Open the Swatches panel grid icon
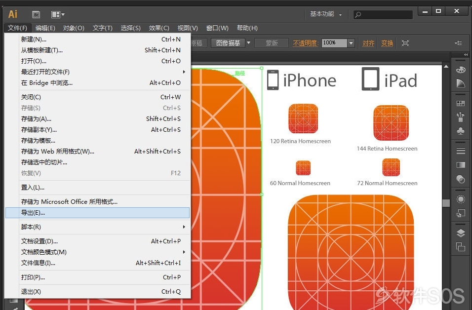472x310 pixels. pos(461,104)
